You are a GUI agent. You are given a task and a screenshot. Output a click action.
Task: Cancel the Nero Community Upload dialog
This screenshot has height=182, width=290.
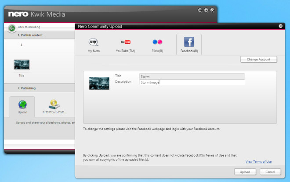pos(270,172)
